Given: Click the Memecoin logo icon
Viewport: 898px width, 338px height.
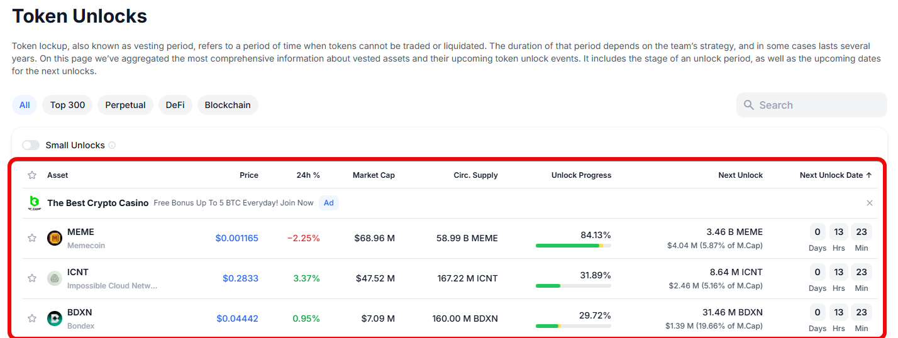Looking at the screenshot, I should point(55,238).
